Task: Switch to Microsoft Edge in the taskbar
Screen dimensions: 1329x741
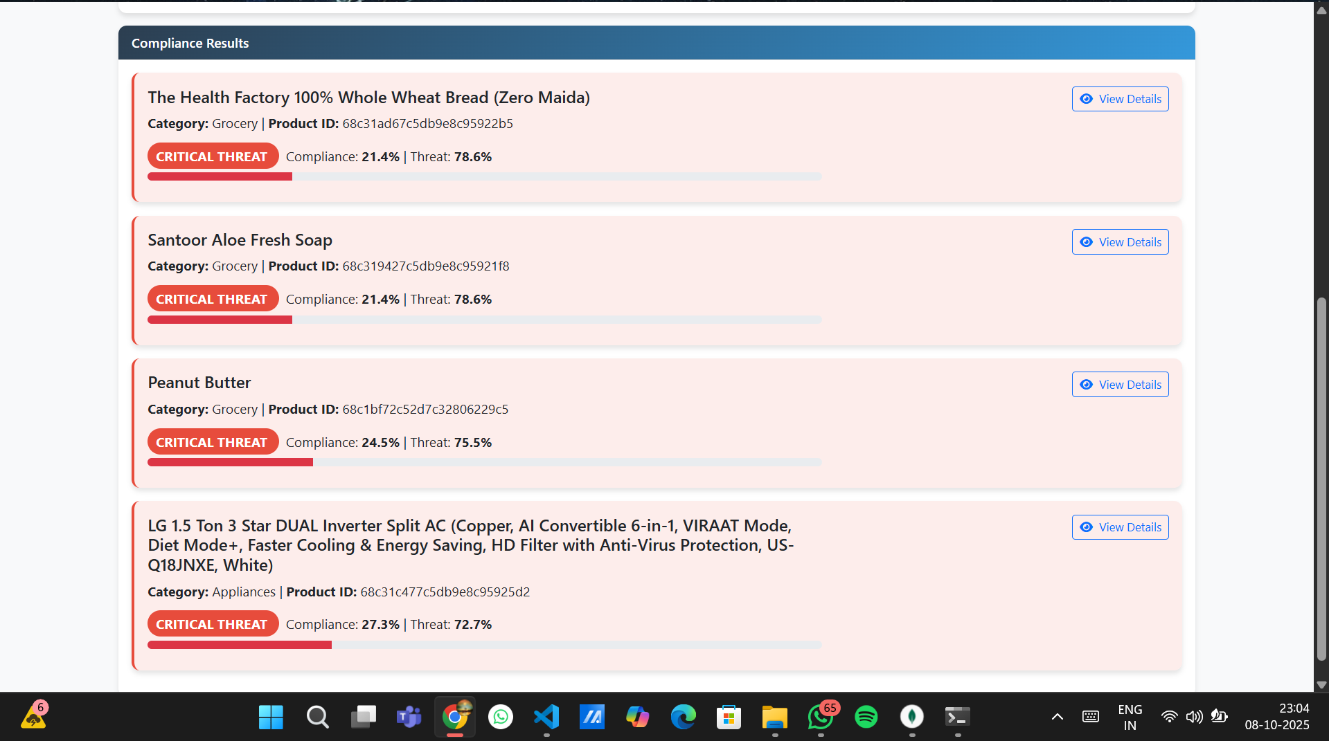Action: coord(683,717)
